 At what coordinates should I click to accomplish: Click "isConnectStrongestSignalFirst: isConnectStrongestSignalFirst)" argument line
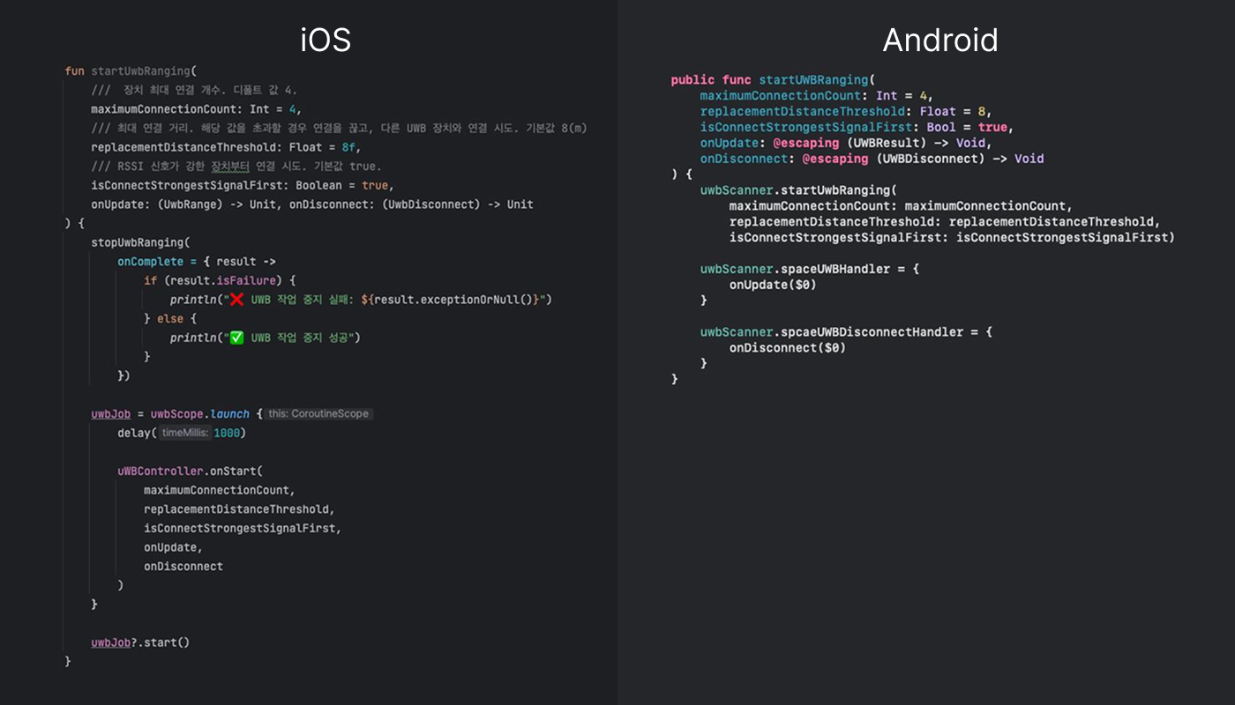pyautogui.click(x=952, y=238)
